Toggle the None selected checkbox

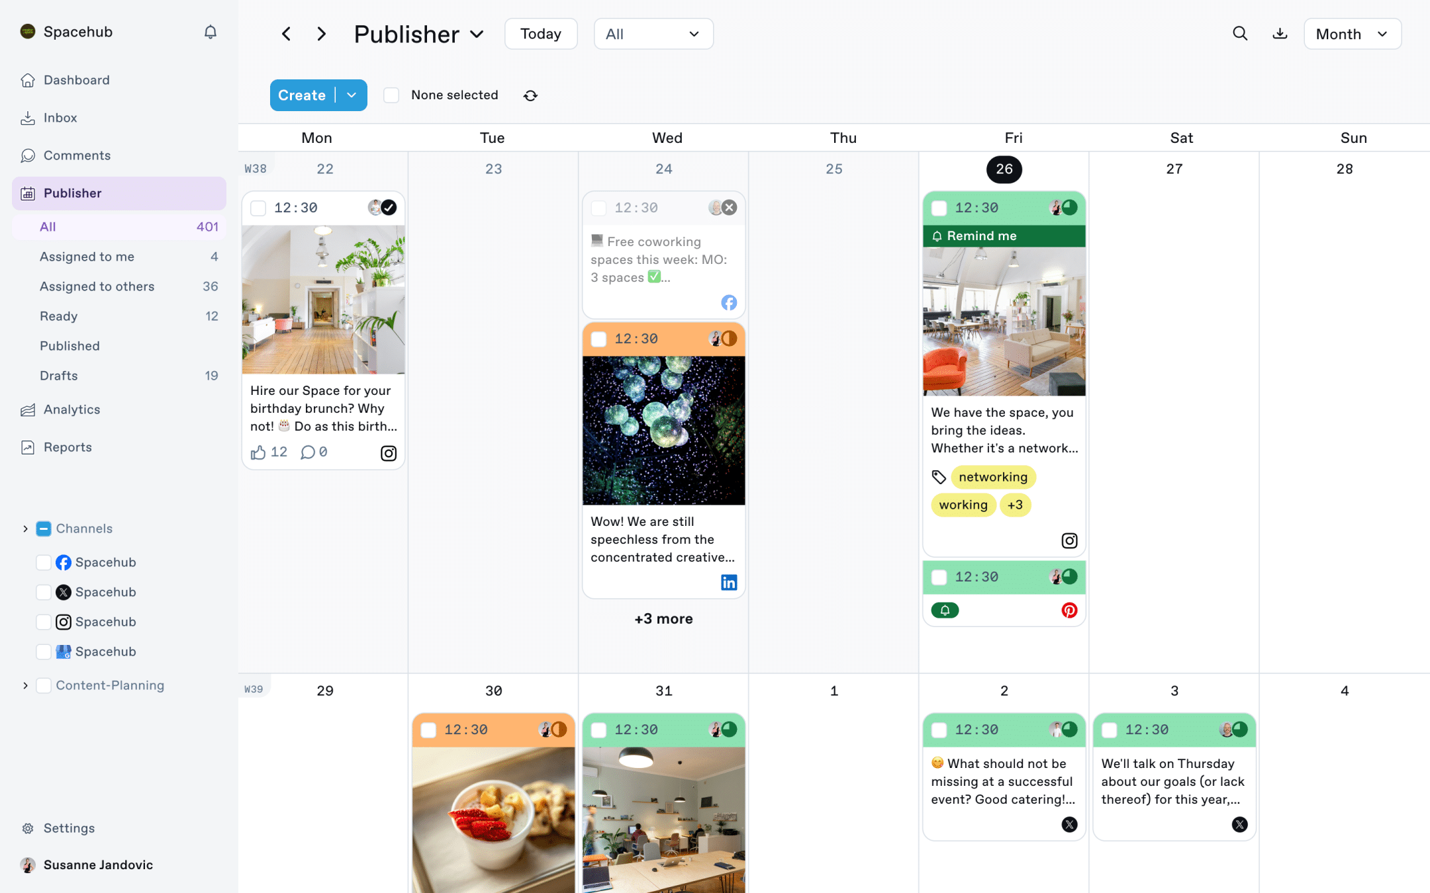(391, 95)
